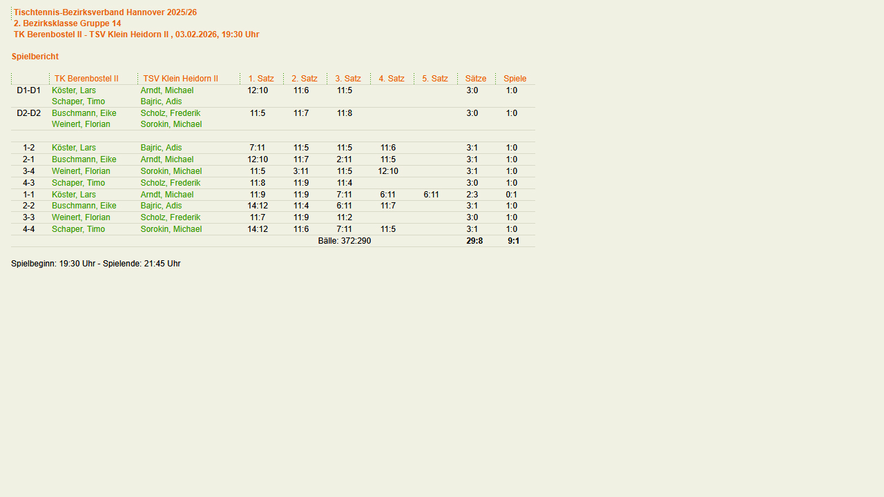Viewport: 884px width, 497px height.
Task: Click Köster, Lars in the D1-D1 row
Action: pyautogui.click(x=74, y=90)
